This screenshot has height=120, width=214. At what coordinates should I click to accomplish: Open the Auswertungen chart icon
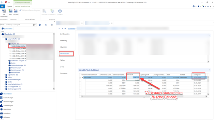[x=1, y=106]
